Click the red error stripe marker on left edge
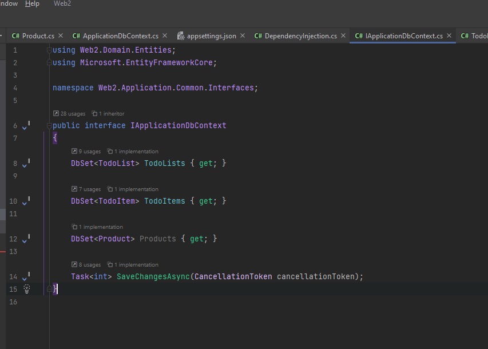The width and height of the screenshot is (488, 349). 3,252
